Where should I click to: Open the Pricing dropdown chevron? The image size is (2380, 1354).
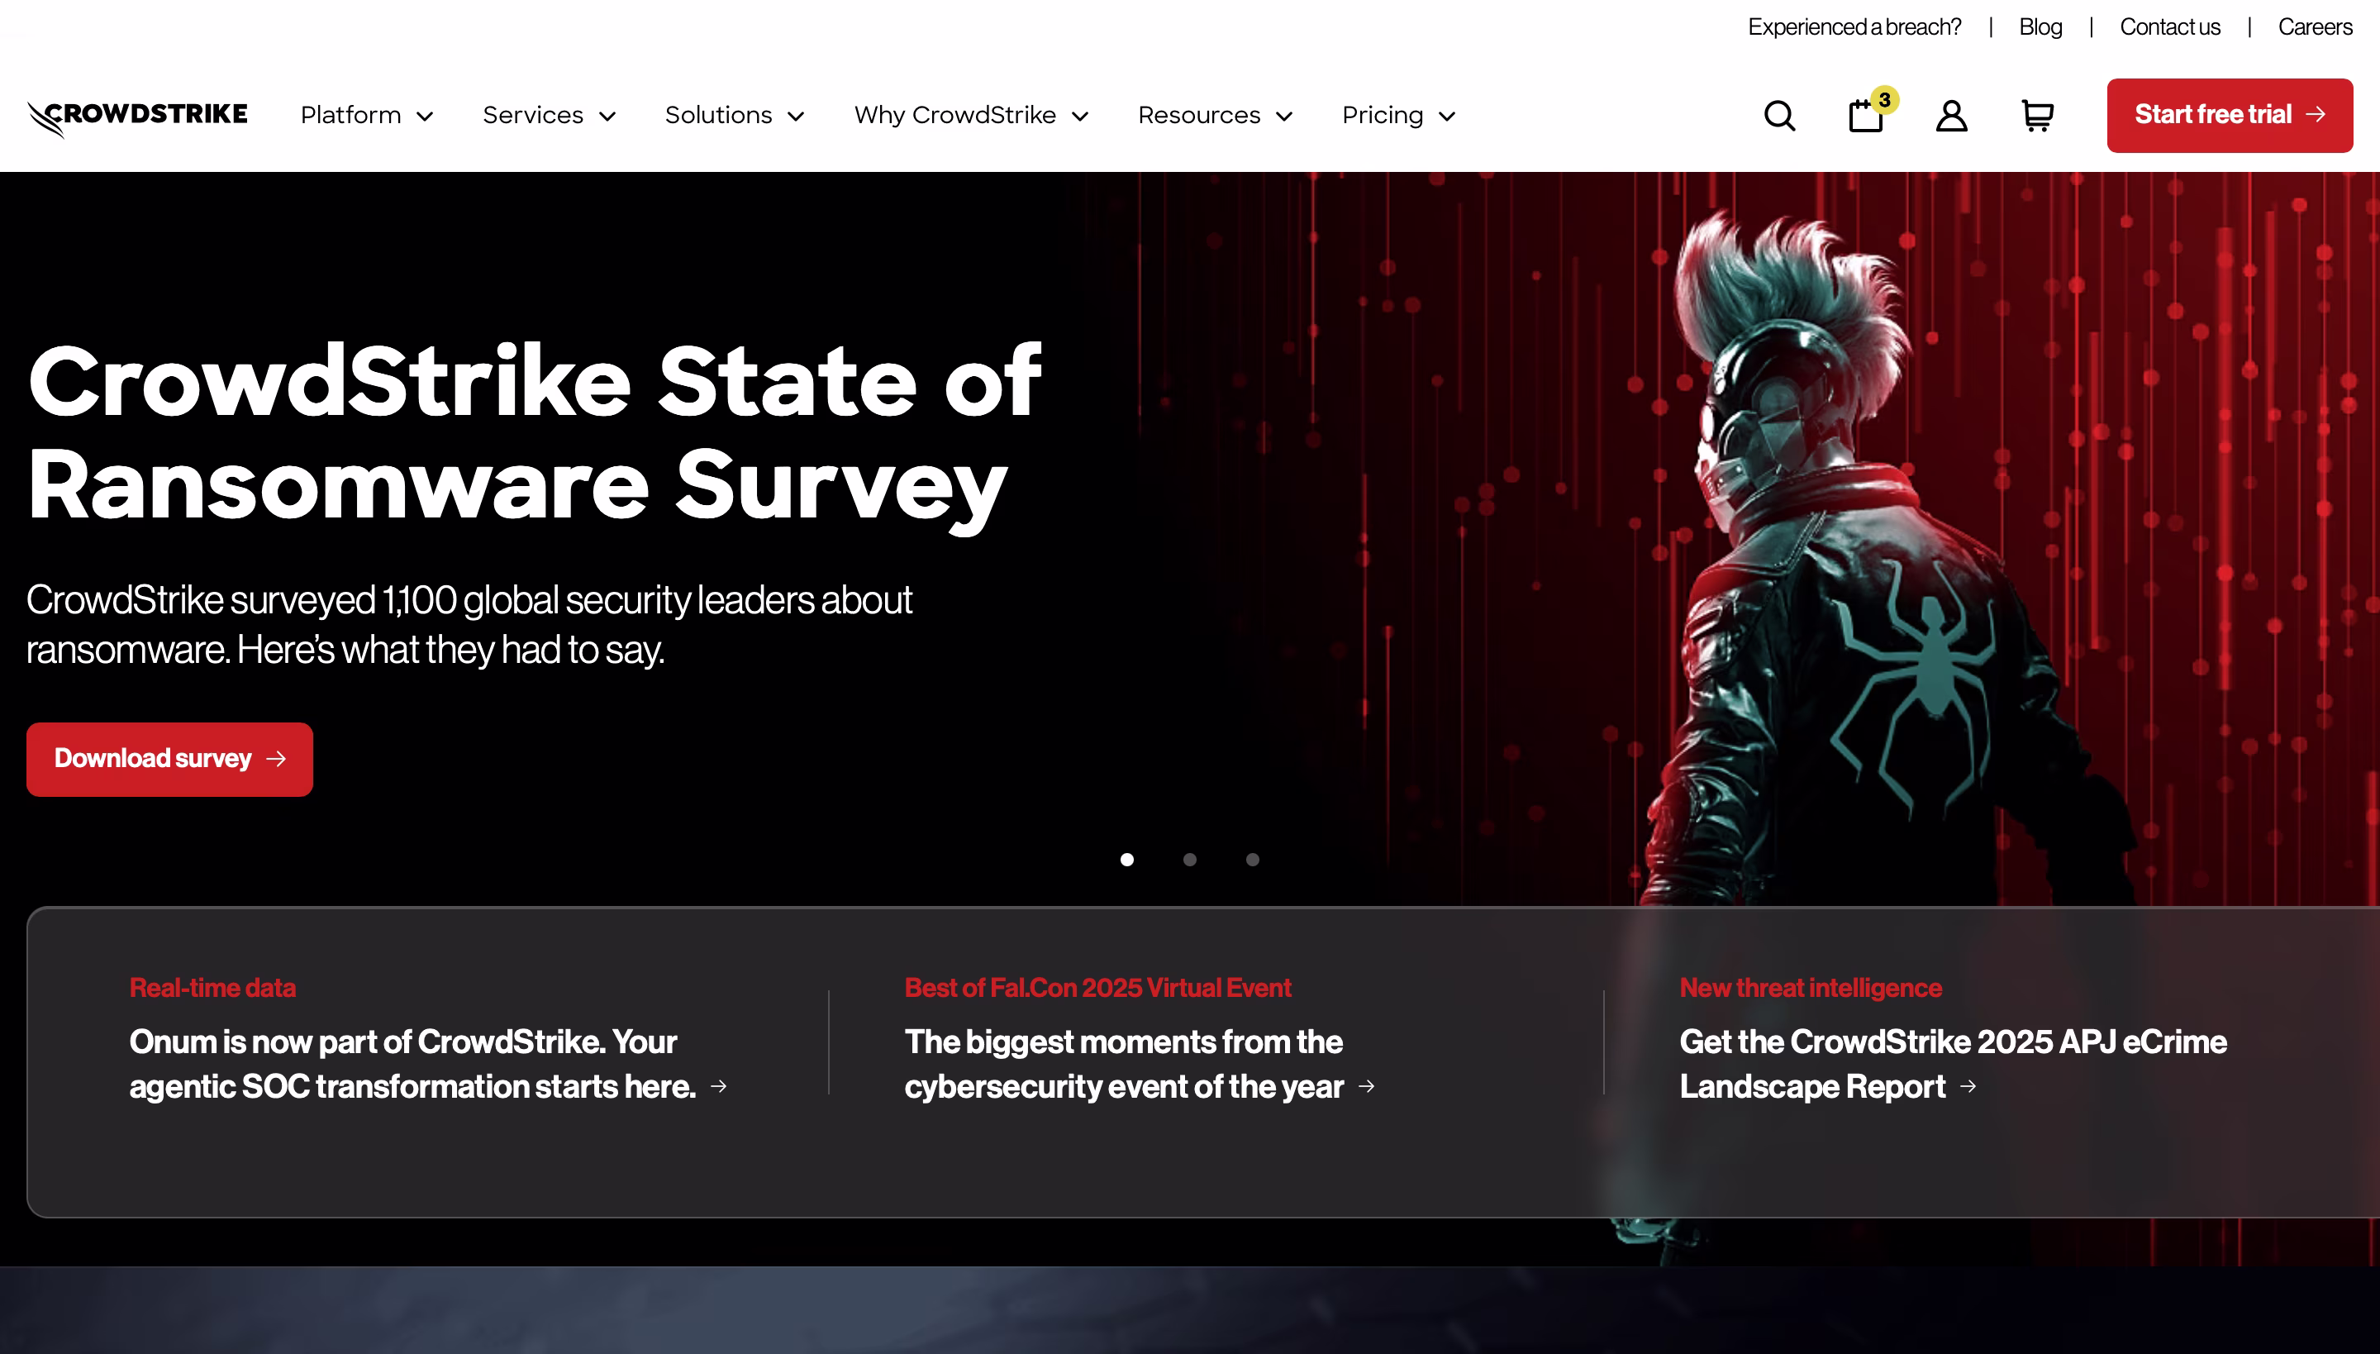pyautogui.click(x=1446, y=117)
